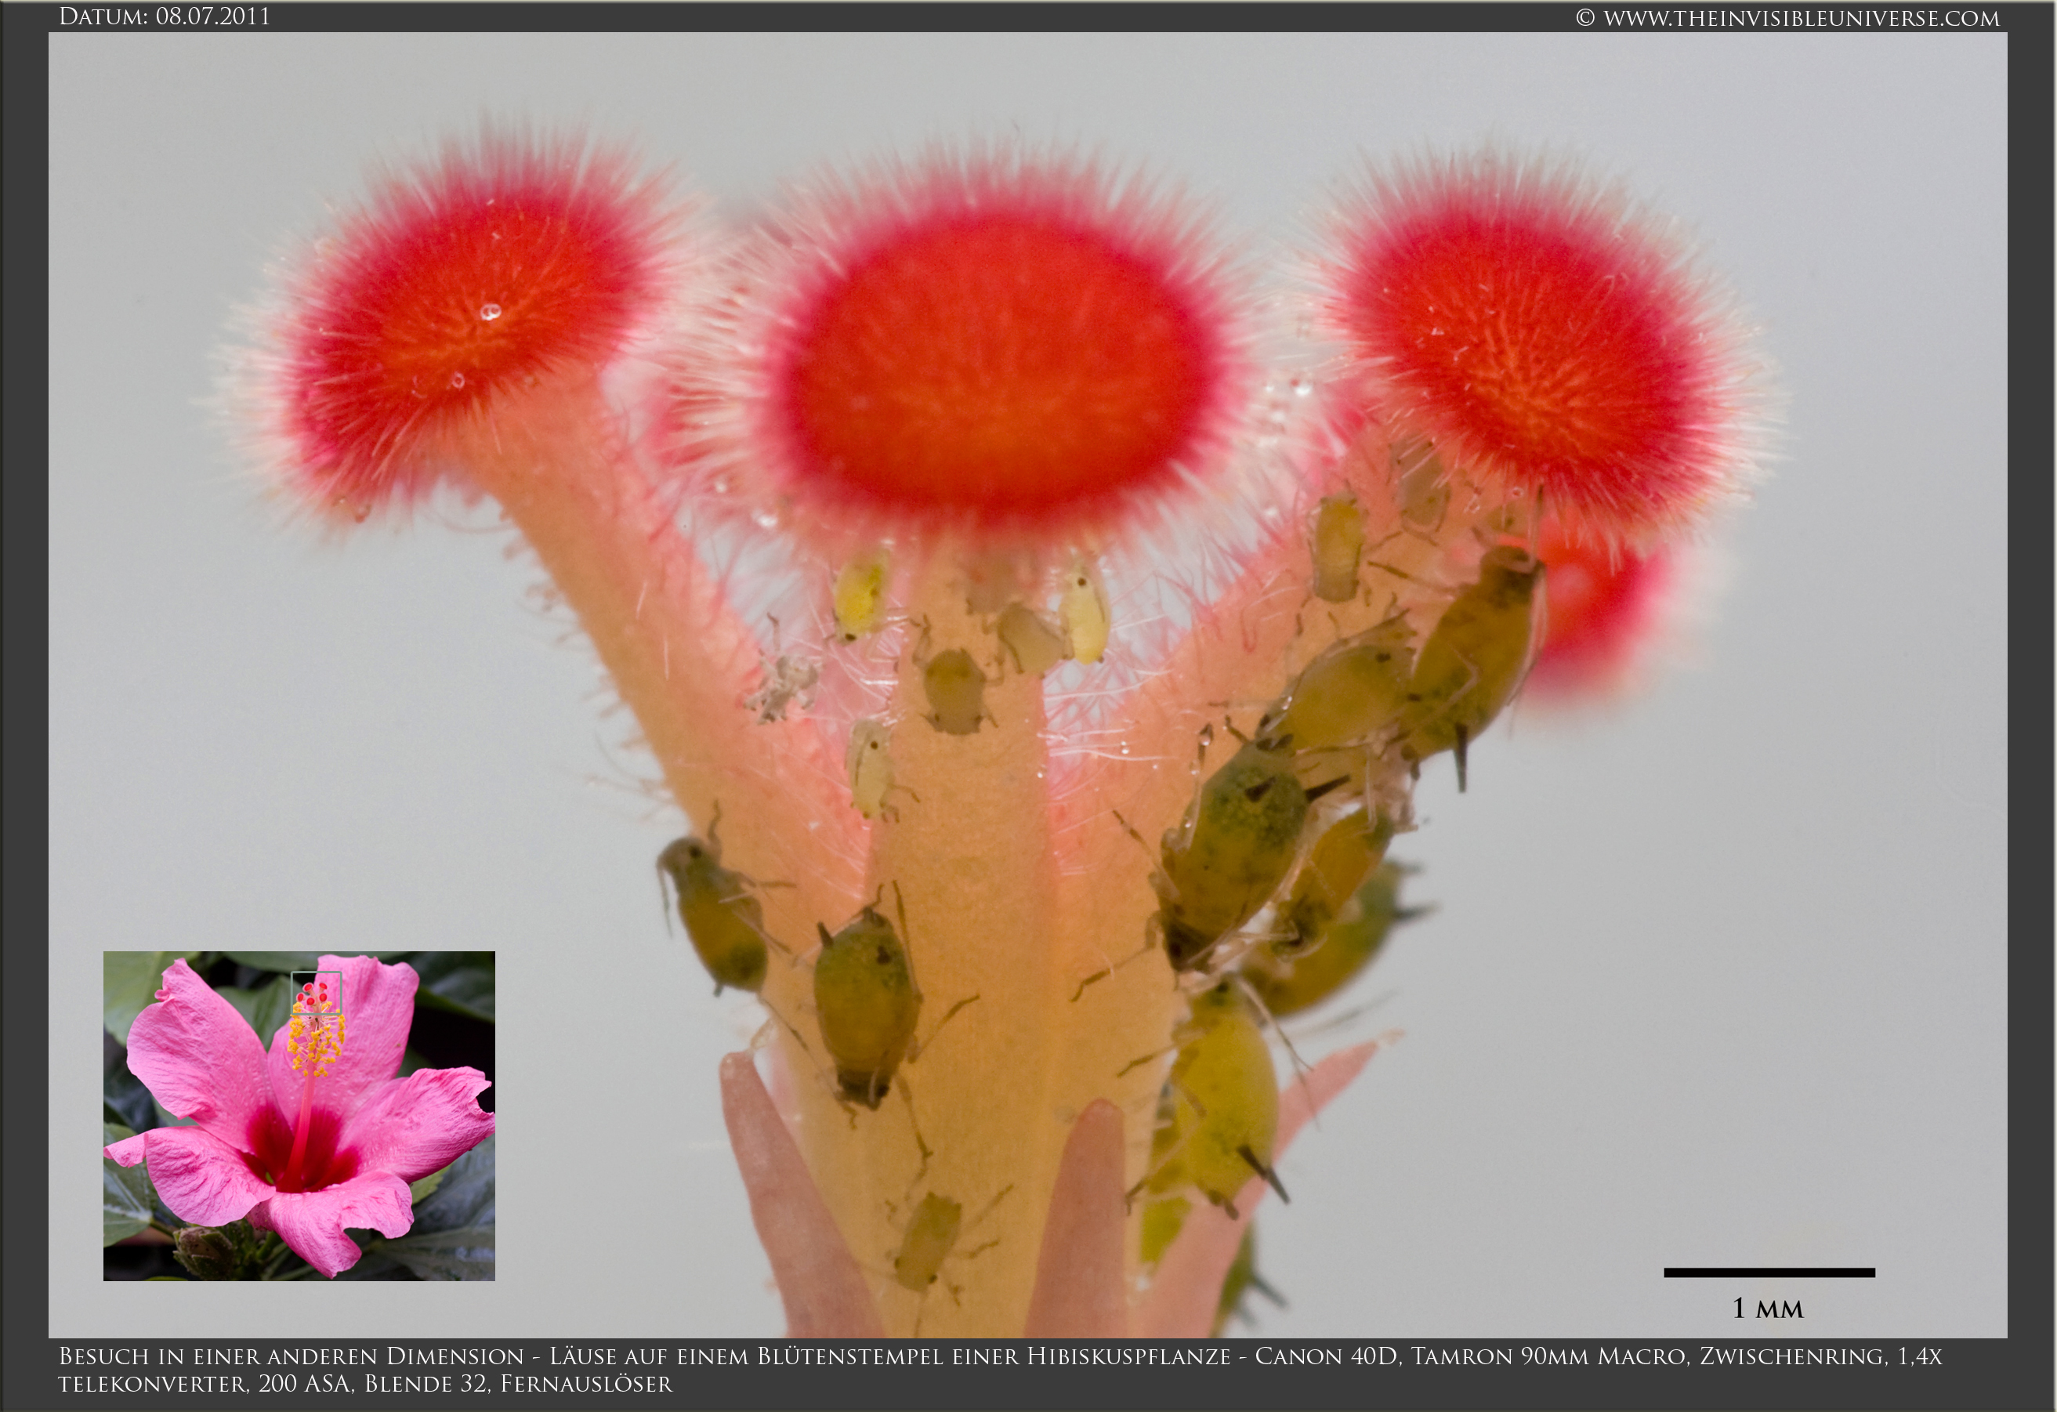Click the theinvisibleuniverse.com copyright link
Viewport: 2057px width, 1412px height.
(1787, 18)
